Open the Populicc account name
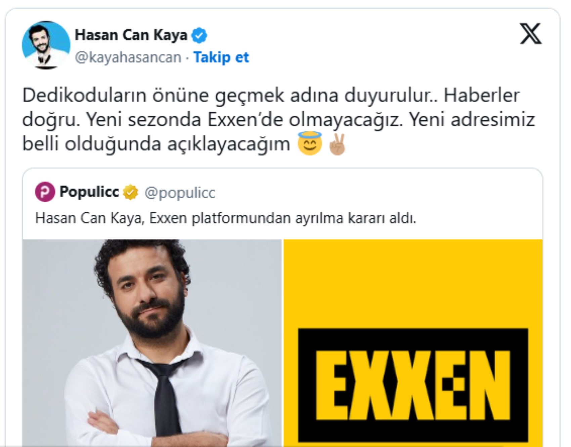The width and height of the screenshot is (571, 447). tap(89, 192)
